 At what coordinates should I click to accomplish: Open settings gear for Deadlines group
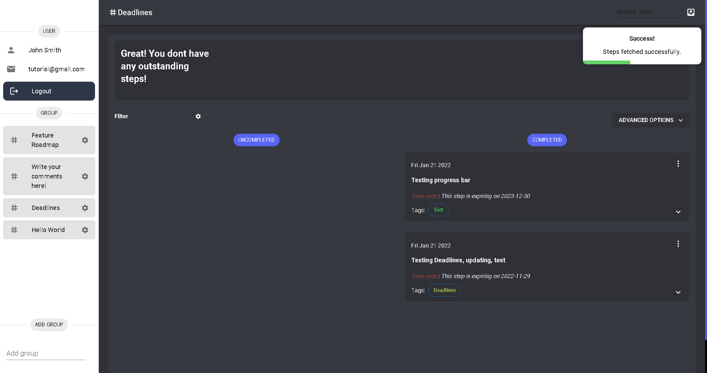pos(85,208)
